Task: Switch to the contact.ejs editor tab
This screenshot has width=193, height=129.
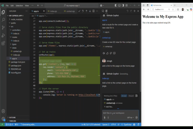Action: [70, 11]
